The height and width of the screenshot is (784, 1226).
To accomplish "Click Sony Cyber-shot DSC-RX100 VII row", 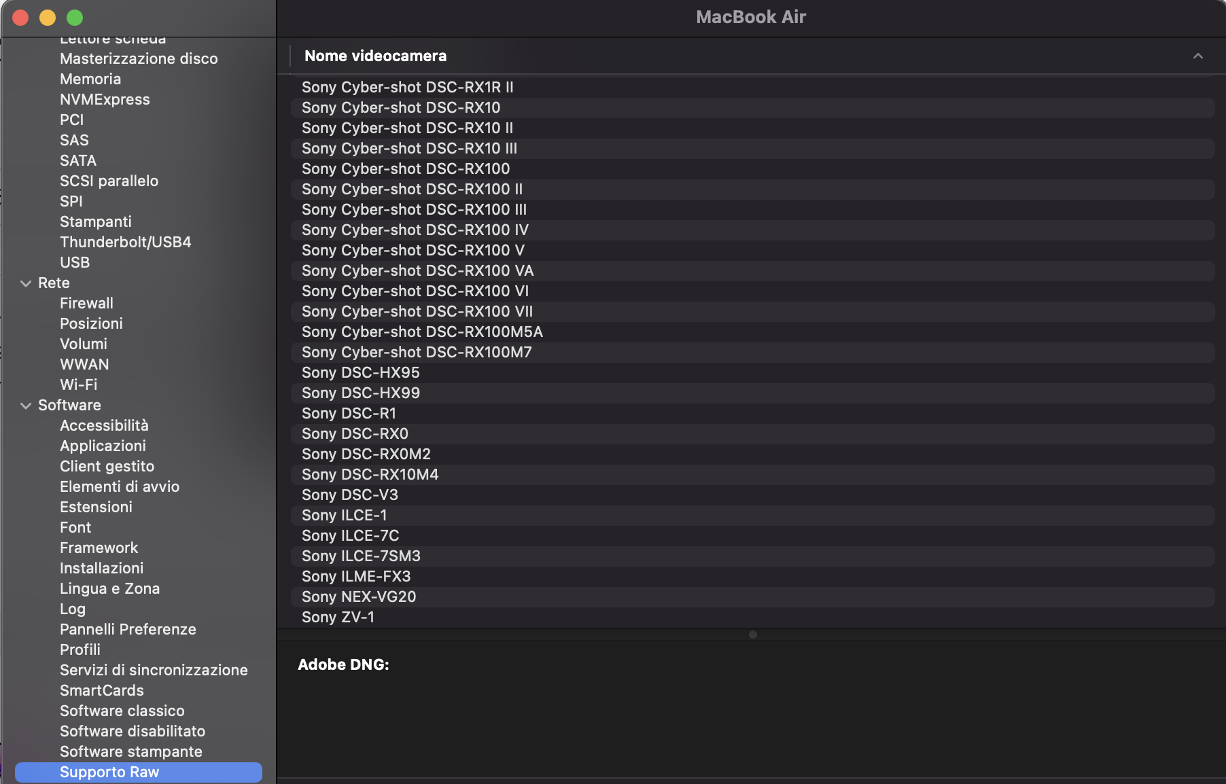I will point(752,312).
